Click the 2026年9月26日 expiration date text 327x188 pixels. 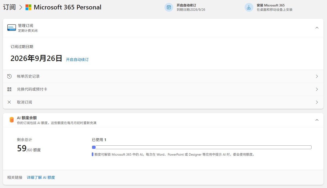[x=36, y=58]
